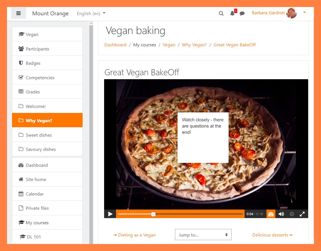321x251 pixels.
Task: Open the search icon in header
Action: 221,13
